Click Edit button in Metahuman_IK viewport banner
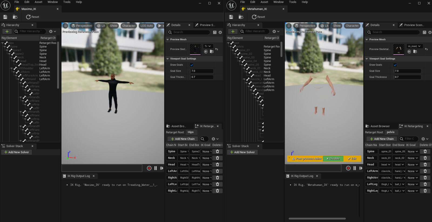Screen dimensions: 432x222 (352, 159)
